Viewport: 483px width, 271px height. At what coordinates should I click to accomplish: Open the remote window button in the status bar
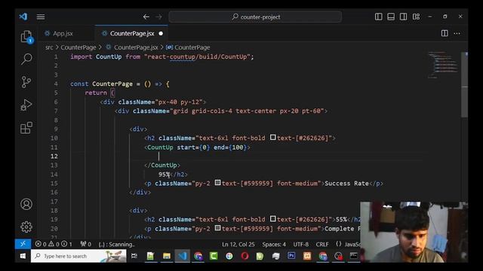click(x=23, y=244)
